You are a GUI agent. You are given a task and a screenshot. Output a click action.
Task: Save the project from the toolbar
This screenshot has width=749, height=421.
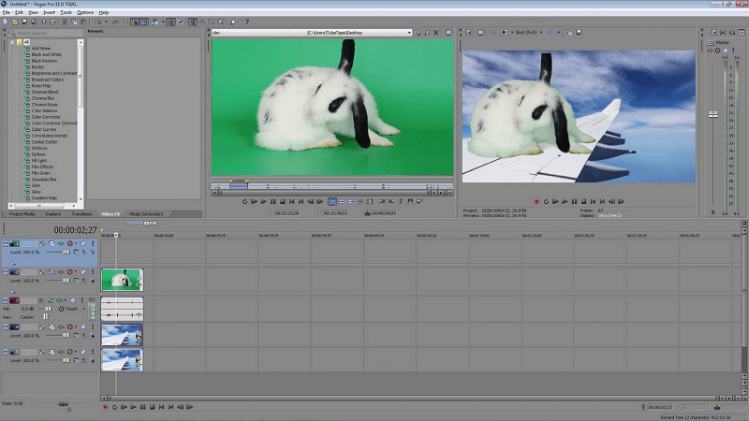(24, 22)
